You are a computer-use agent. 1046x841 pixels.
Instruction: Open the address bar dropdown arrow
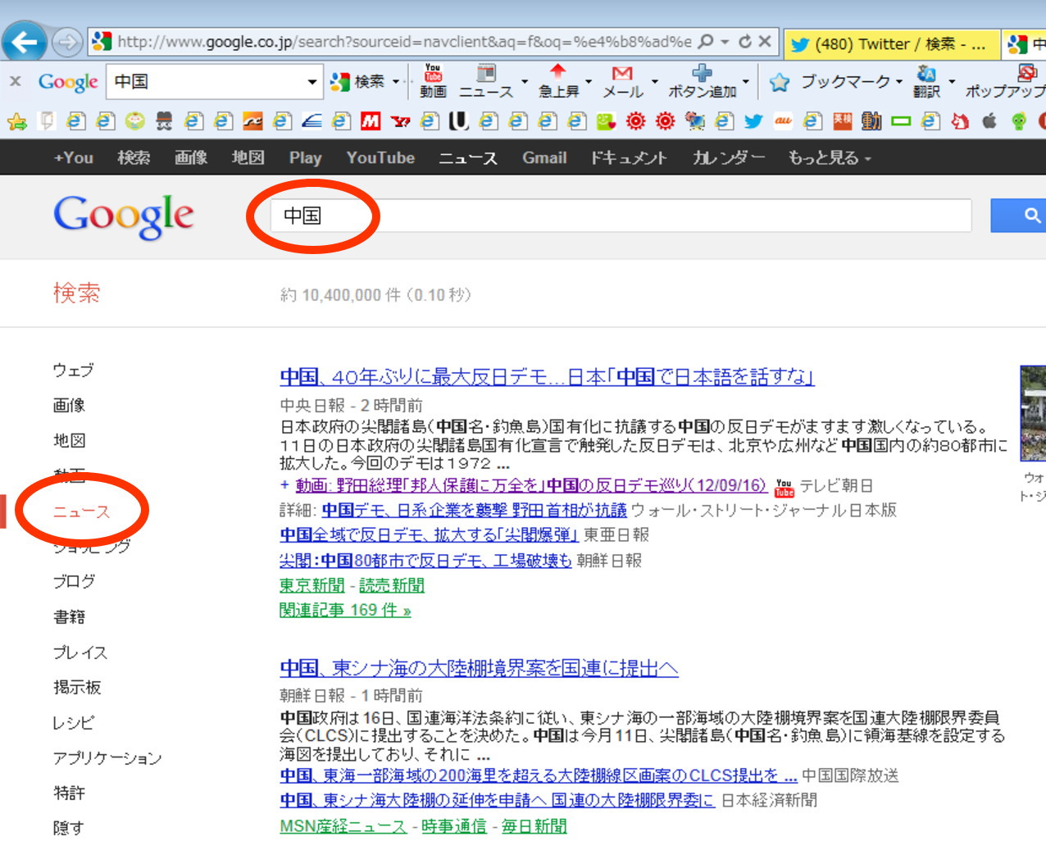(725, 42)
